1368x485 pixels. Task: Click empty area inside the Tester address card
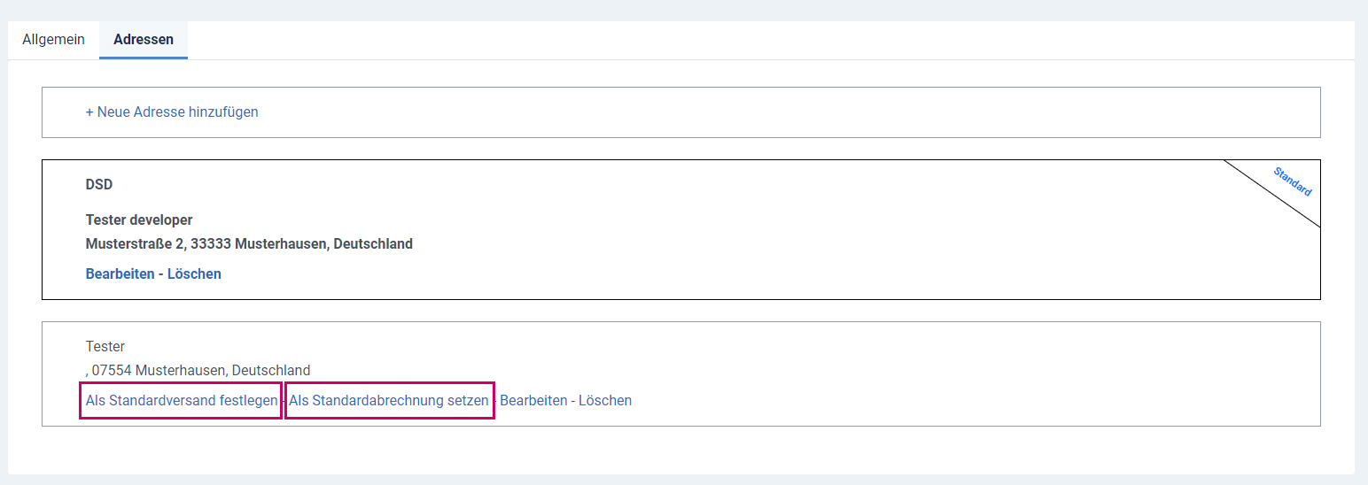click(x=886, y=372)
